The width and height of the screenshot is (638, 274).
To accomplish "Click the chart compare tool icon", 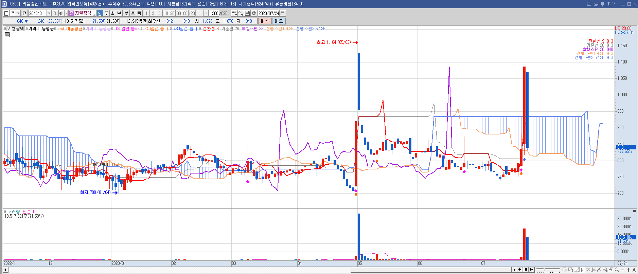I will (x=234, y=13).
